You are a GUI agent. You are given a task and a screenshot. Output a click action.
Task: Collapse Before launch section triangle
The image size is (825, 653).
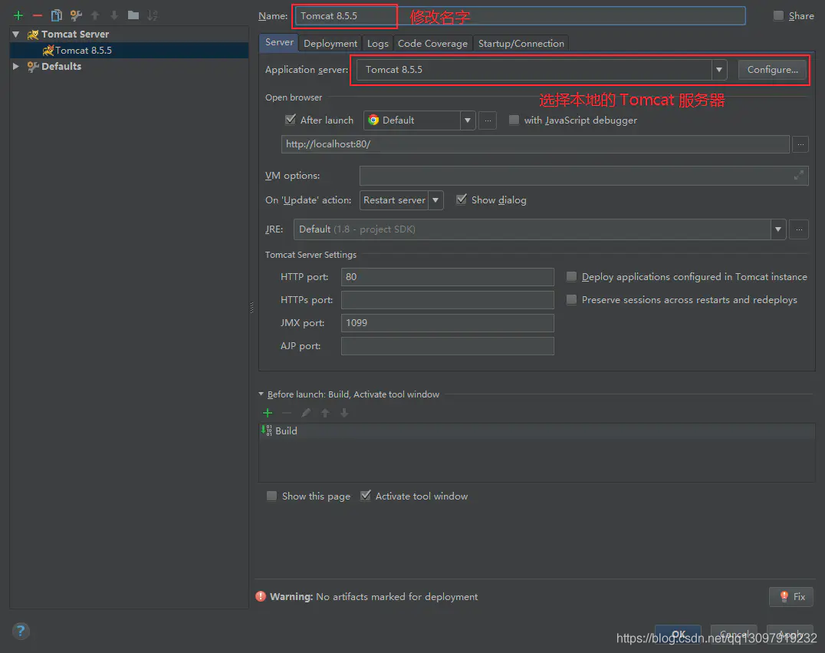click(x=261, y=394)
